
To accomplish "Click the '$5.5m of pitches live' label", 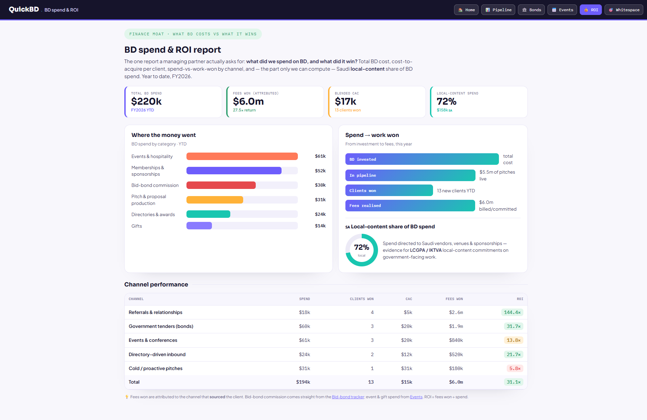I will [x=497, y=175].
